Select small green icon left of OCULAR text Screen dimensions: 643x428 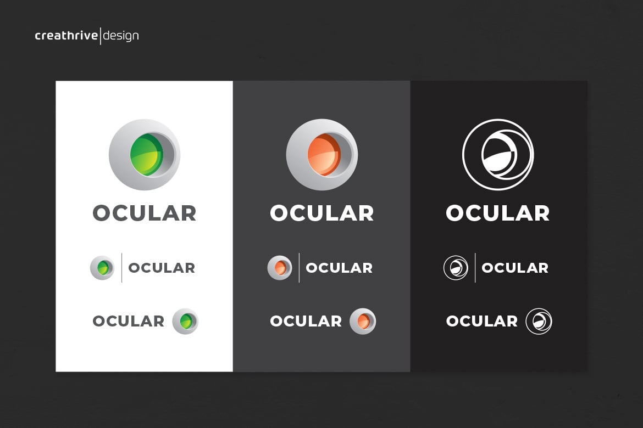103,268
